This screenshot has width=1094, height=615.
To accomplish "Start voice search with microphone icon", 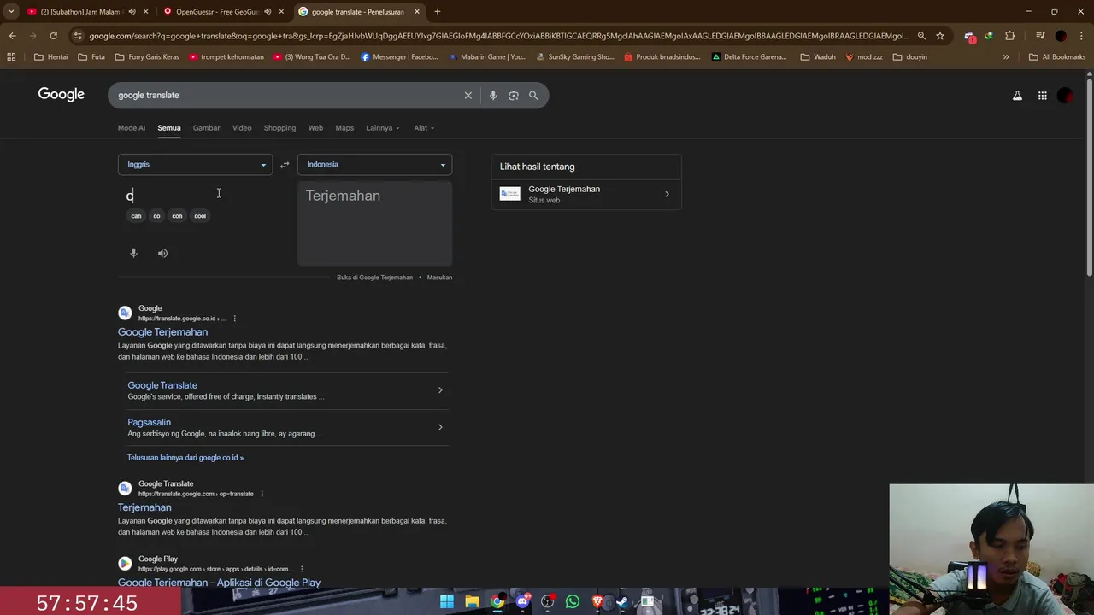I will [x=493, y=95].
